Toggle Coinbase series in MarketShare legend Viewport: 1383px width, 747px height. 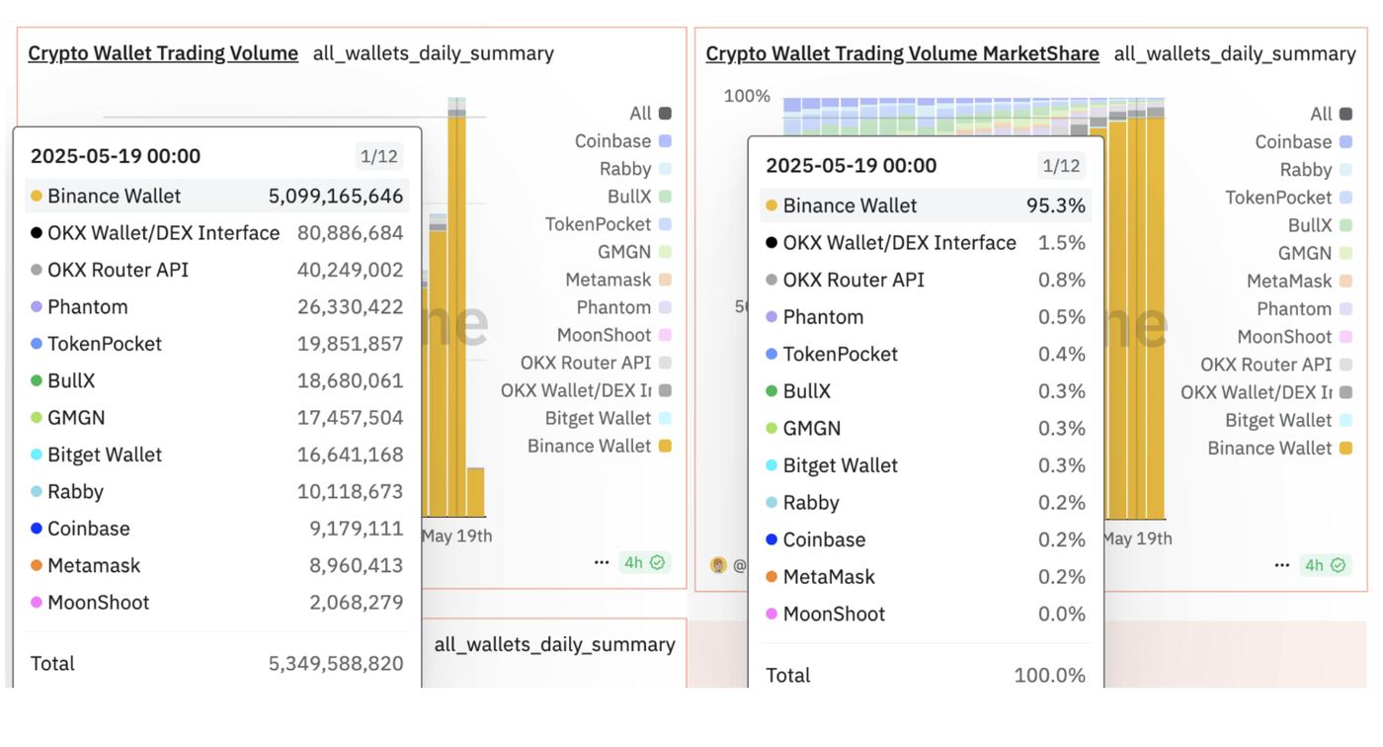click(x=1303, y=142)
